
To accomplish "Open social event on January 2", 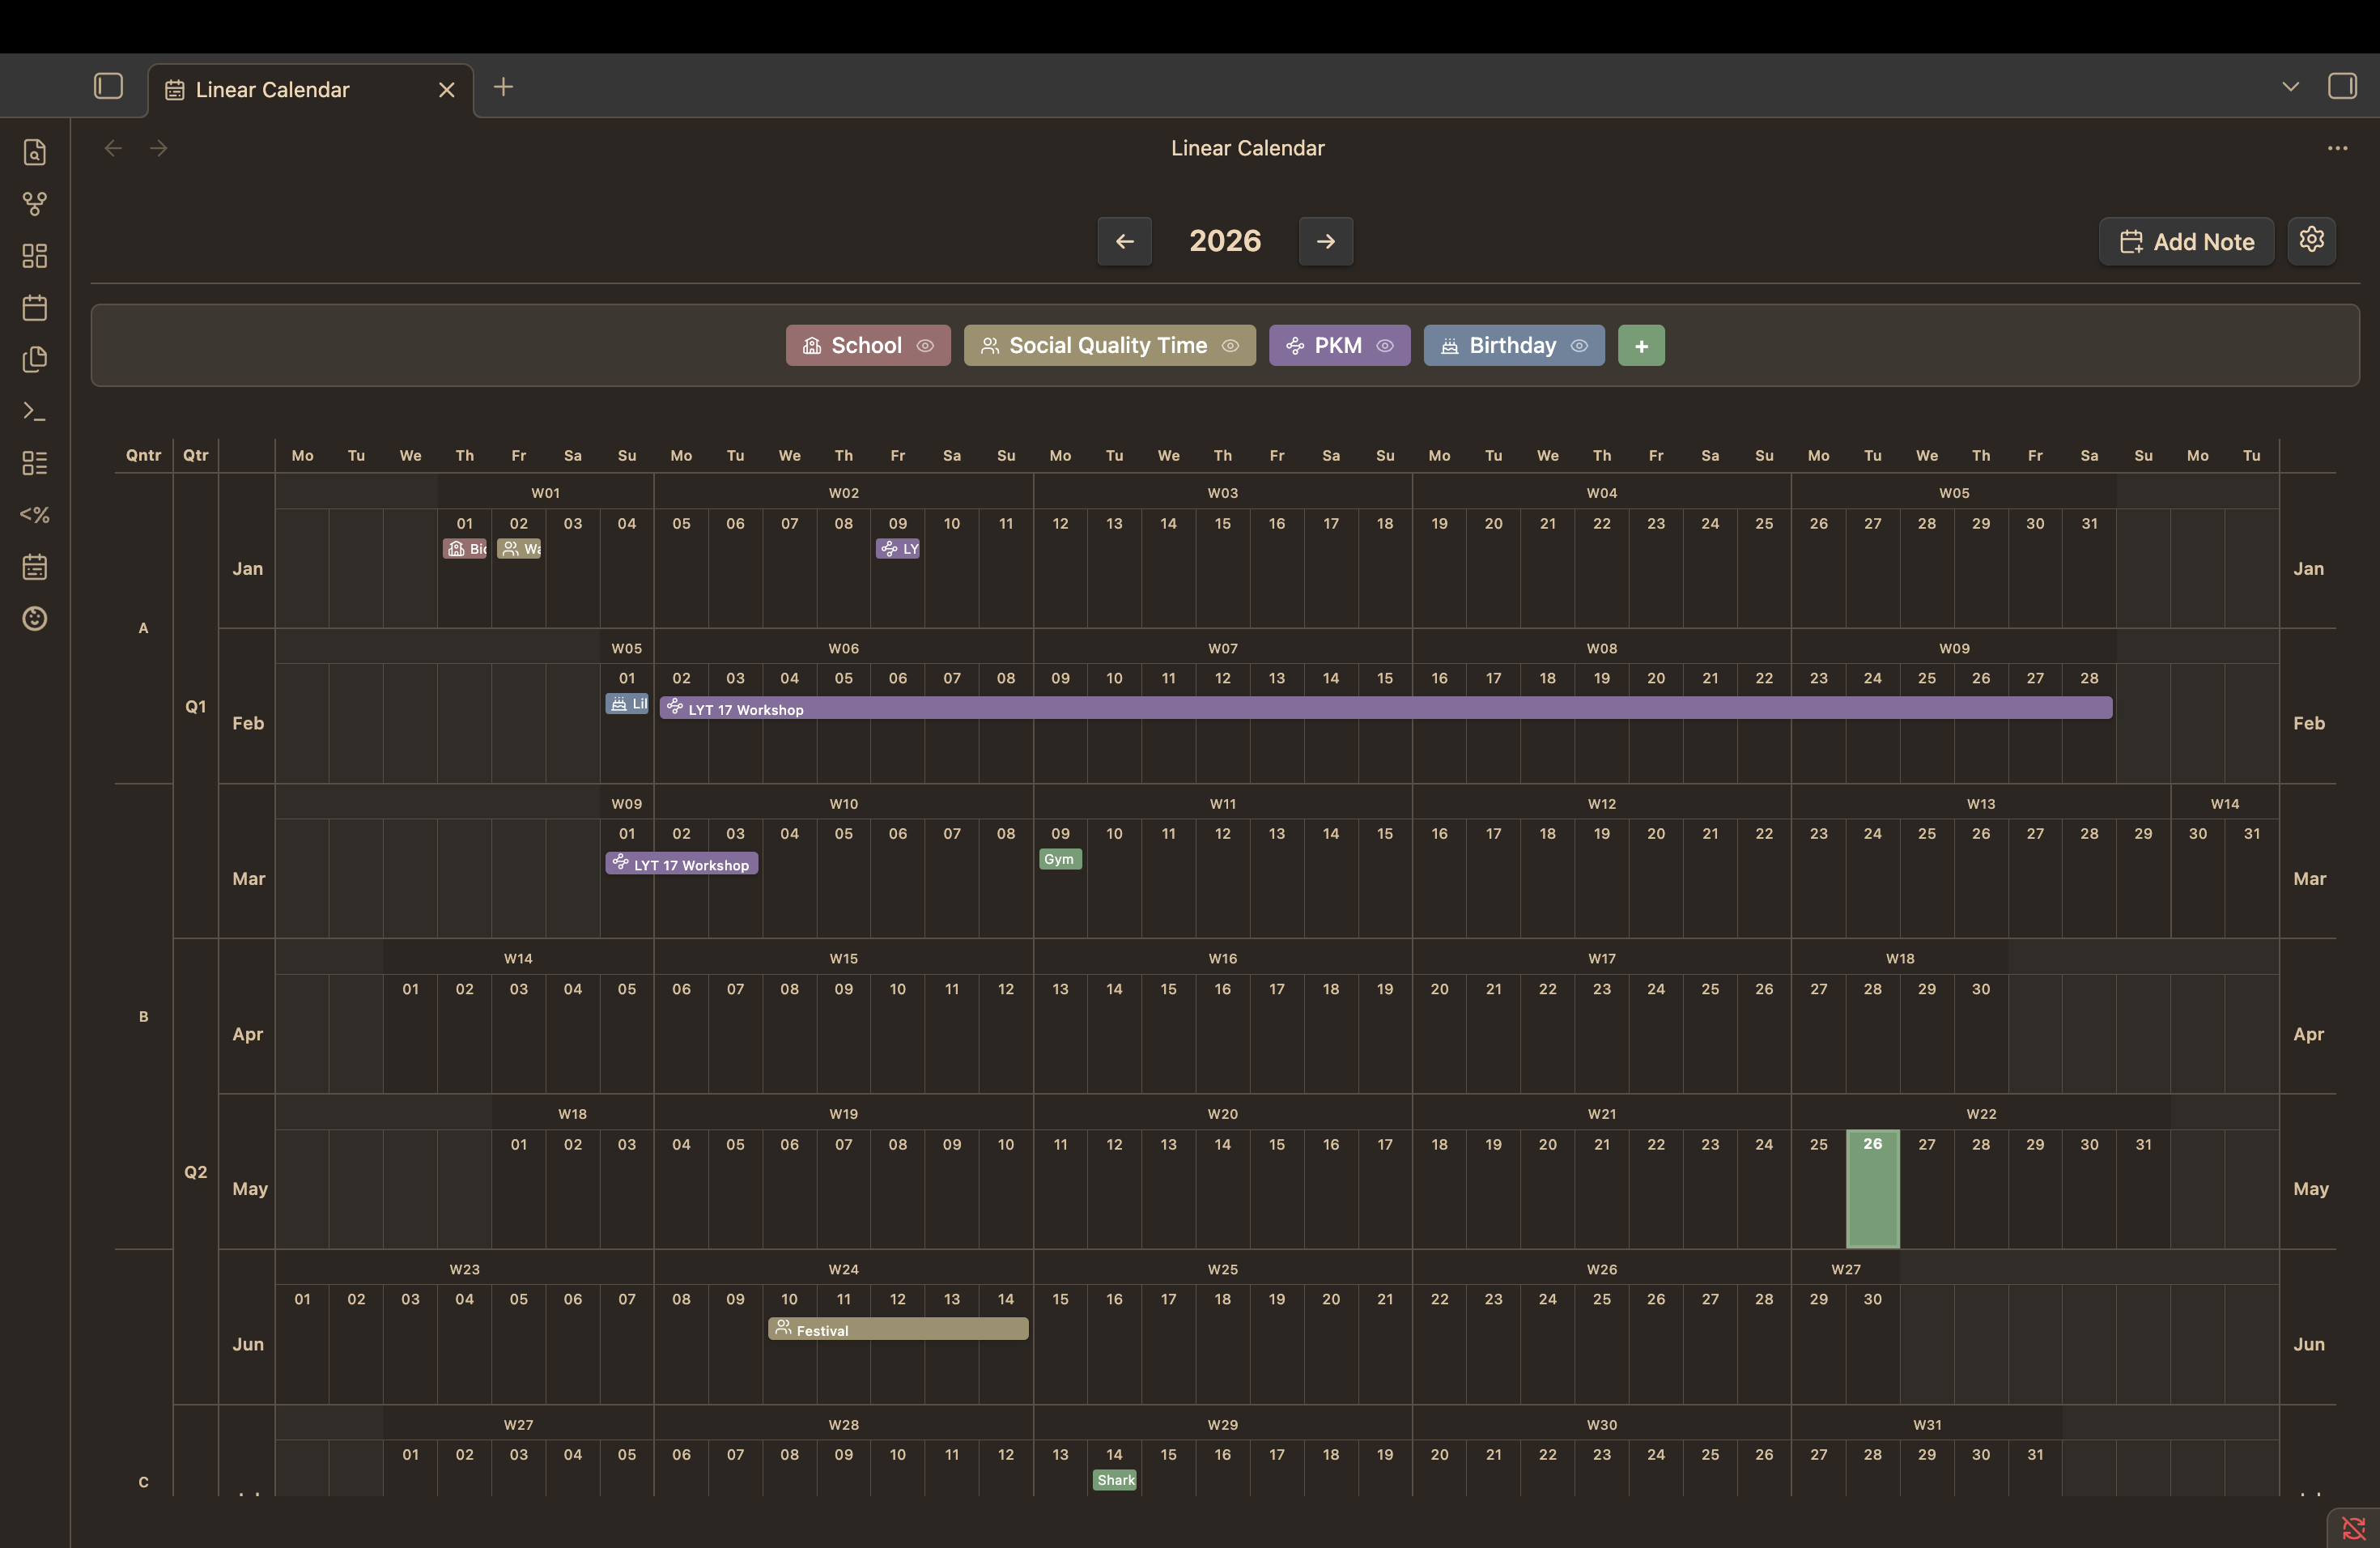I will tap(519, 549).
